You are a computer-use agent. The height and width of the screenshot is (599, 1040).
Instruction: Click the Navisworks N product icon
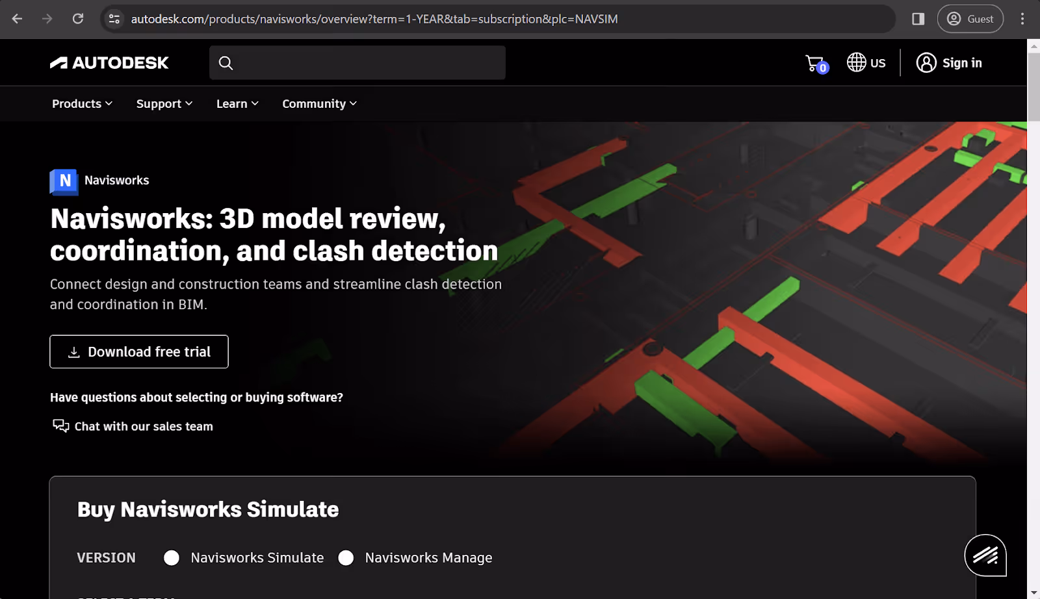64,181
